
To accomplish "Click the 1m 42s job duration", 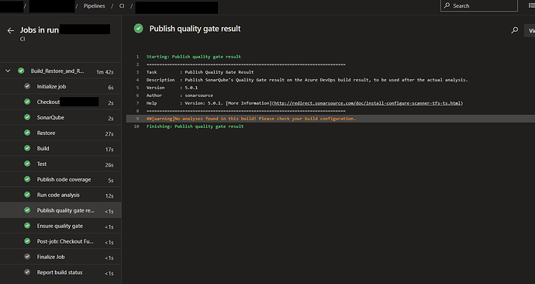I will click(x=105, y=72).
